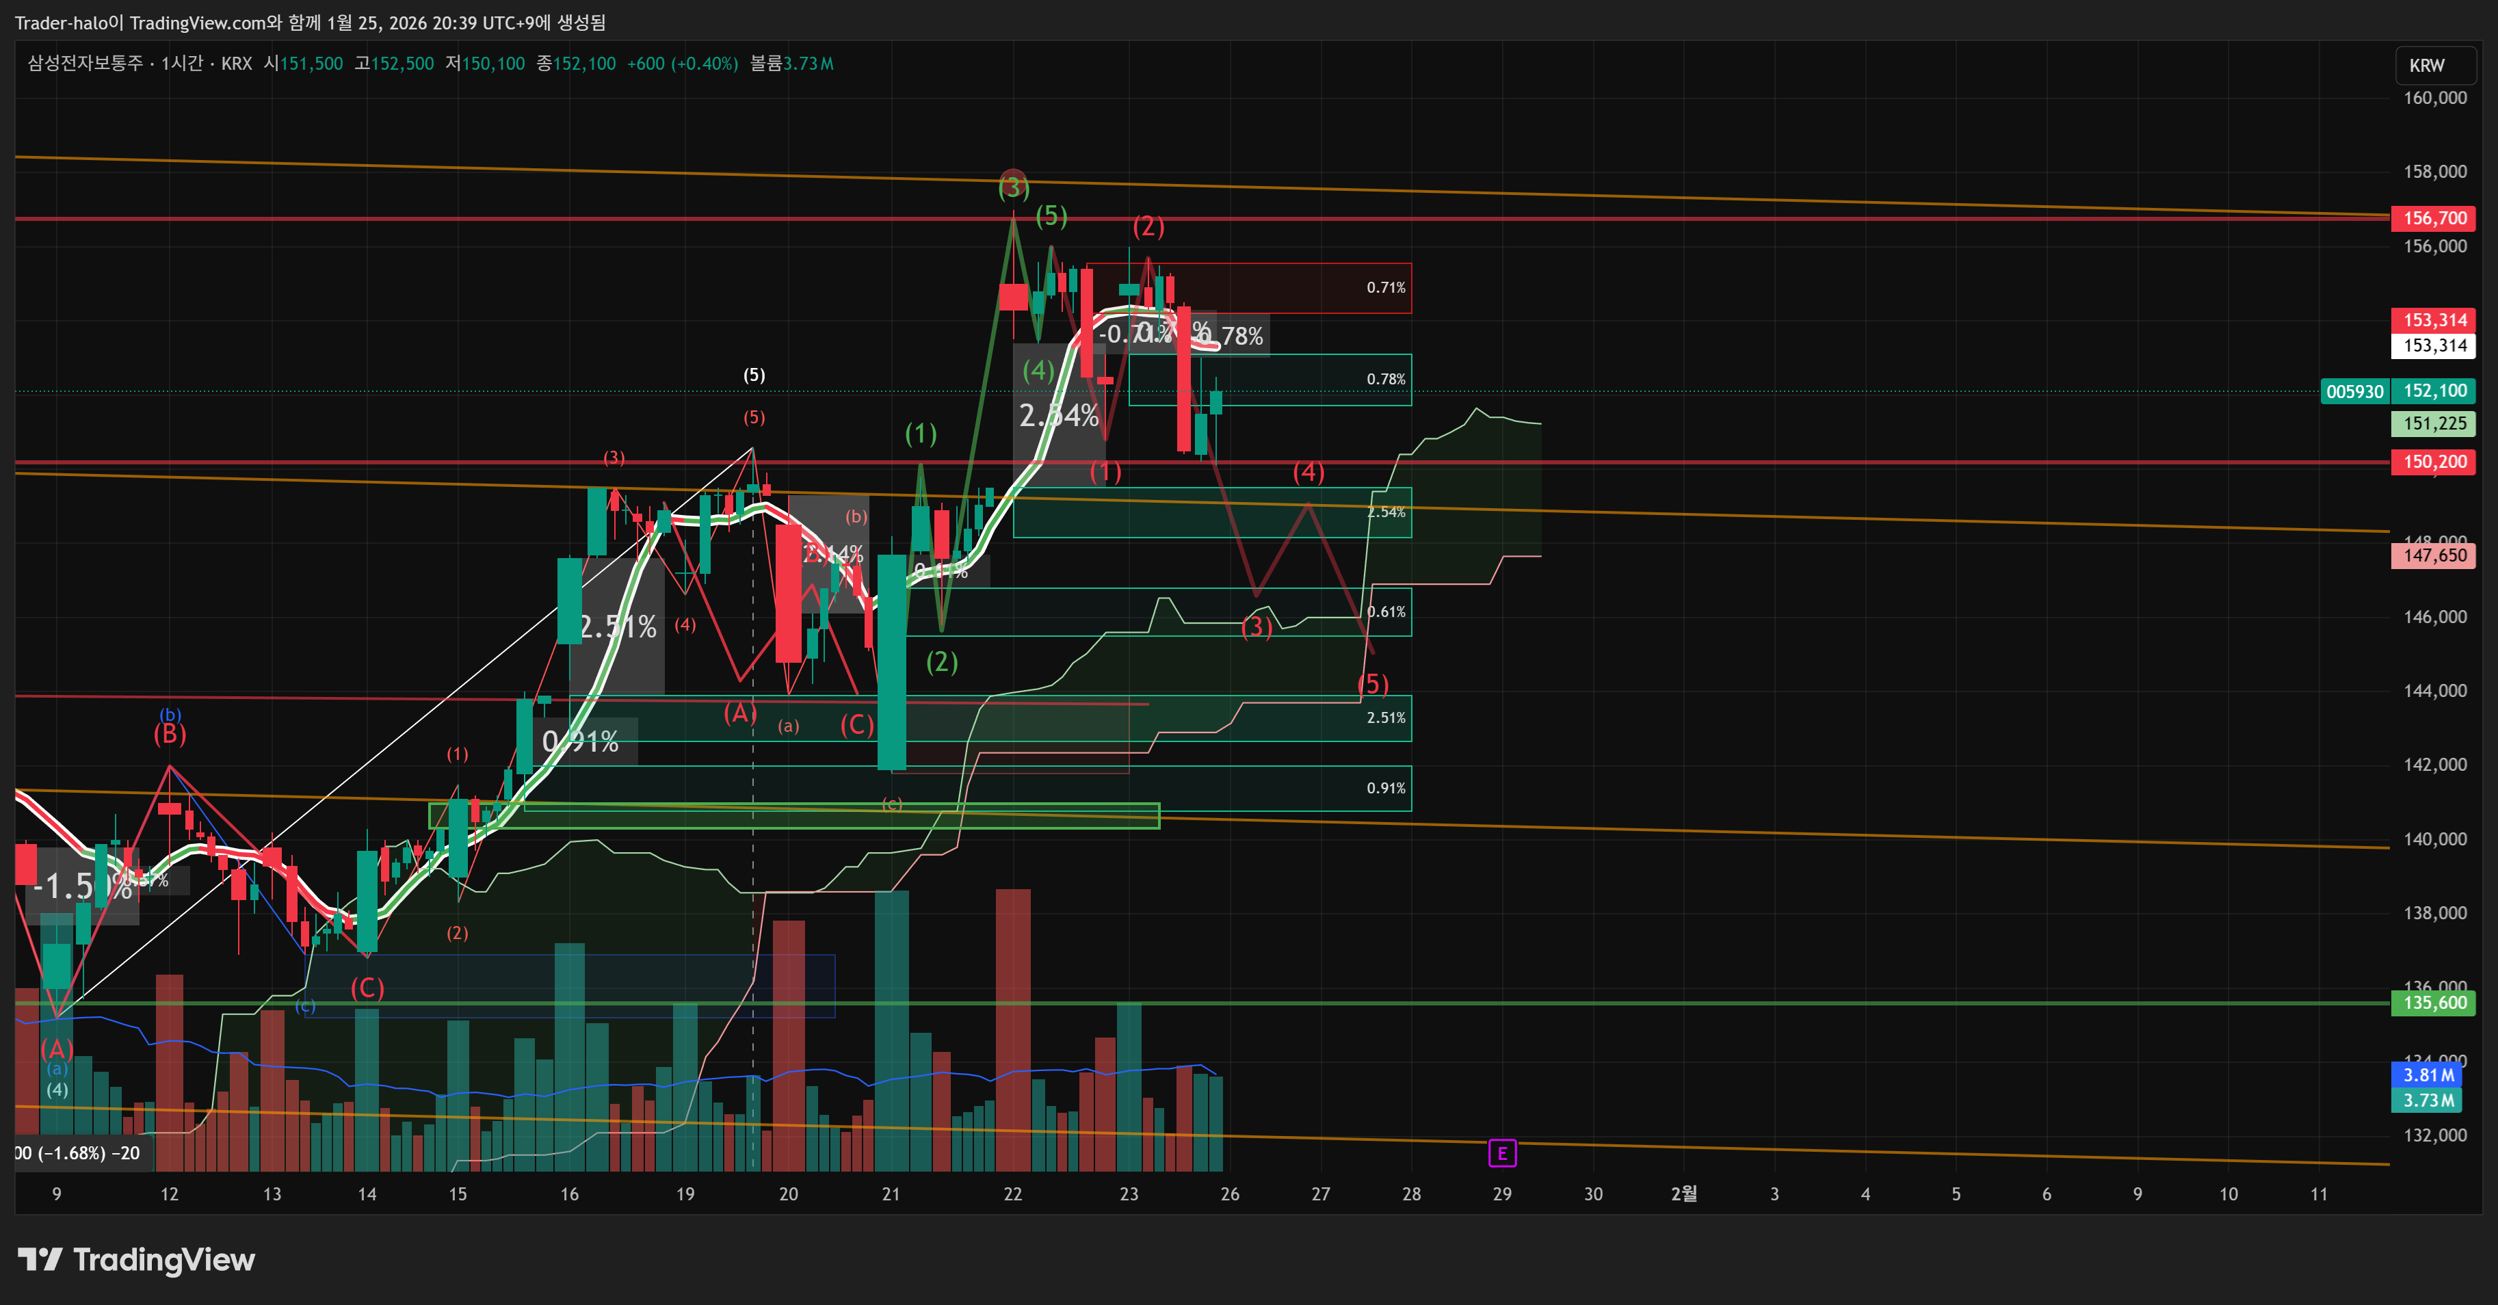Click the purple E earnings marker
This screenshot has width=2498, height=1305.
[x=1502, y=1152]
